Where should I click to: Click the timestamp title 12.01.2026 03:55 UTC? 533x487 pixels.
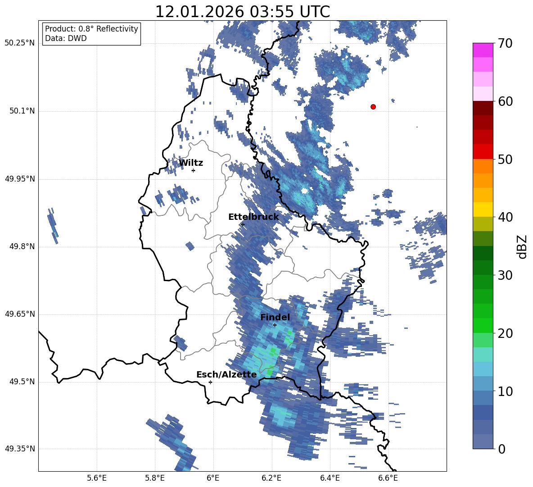coord(242,12)
